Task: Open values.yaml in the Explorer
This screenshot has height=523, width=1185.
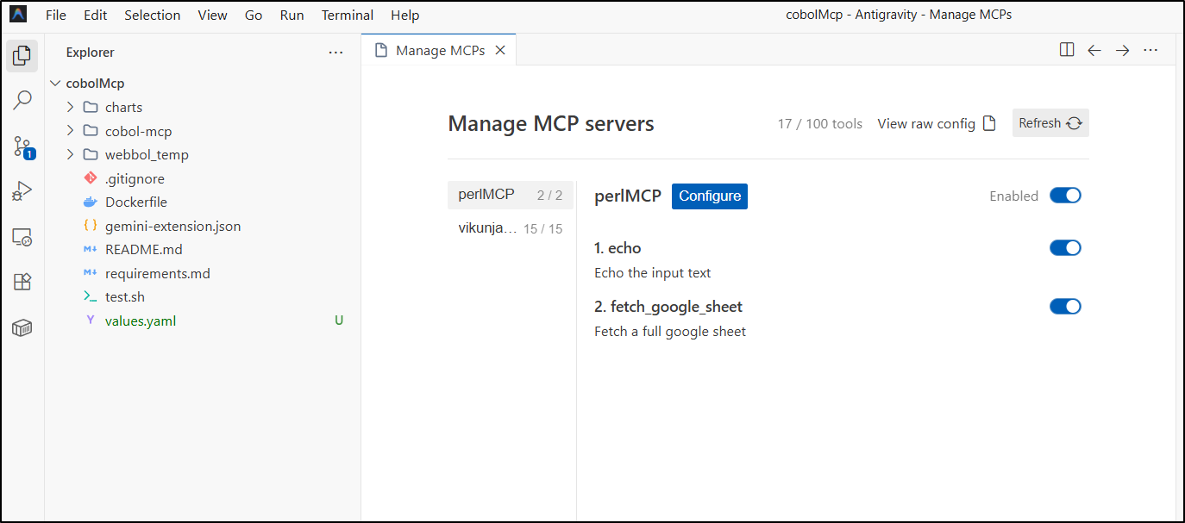Action: (141, 321)
